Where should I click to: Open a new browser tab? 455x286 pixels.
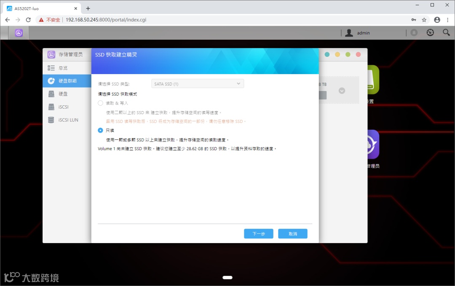(x=88, y=8)
